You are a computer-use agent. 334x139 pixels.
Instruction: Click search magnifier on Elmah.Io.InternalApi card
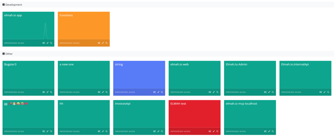(x=328, y=92)
